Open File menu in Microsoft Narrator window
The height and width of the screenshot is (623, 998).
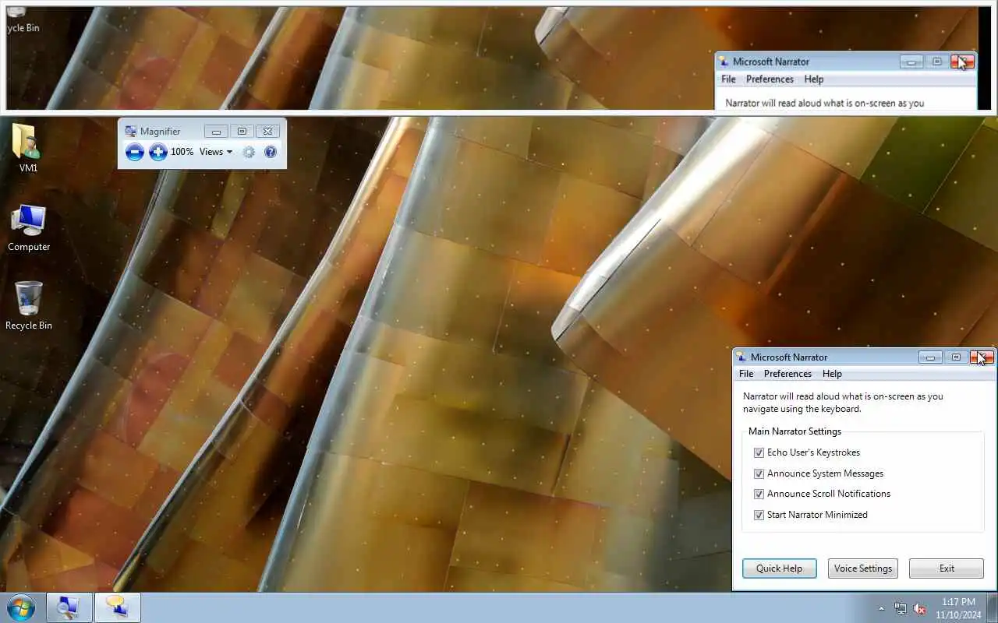(x=746, y=374)
